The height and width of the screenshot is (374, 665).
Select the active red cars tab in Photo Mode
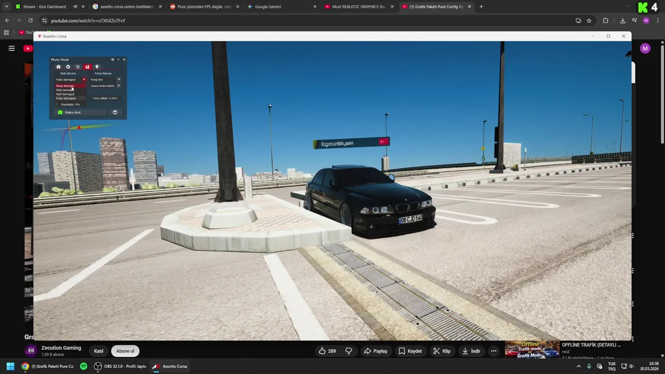click(87, 67)
